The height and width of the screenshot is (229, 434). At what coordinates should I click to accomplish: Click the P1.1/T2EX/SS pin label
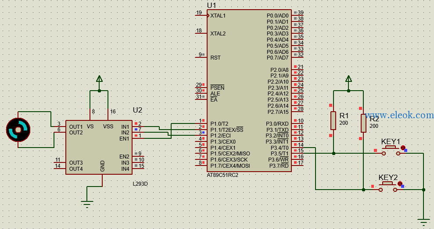pyautogui.click(x=227, y=130)
